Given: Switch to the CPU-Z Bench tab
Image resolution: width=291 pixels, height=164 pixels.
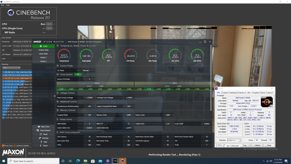Looking at the screenshot, I should pyautogui.click(x=263, y=93).
